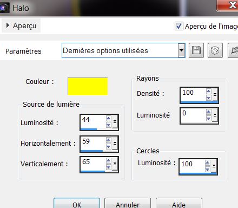The image size is (238, 208).
Task: Click the Halo dialog title icon
Action: (x=4, y=8)
